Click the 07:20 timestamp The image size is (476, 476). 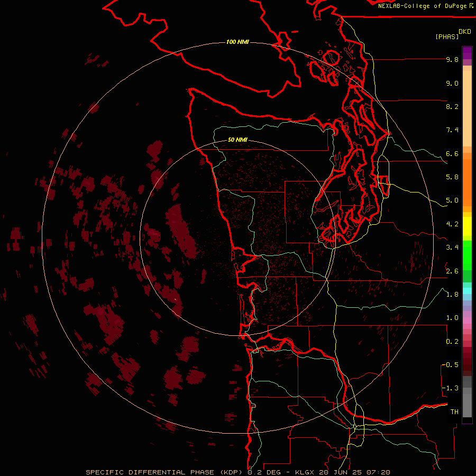pos(378,472)
